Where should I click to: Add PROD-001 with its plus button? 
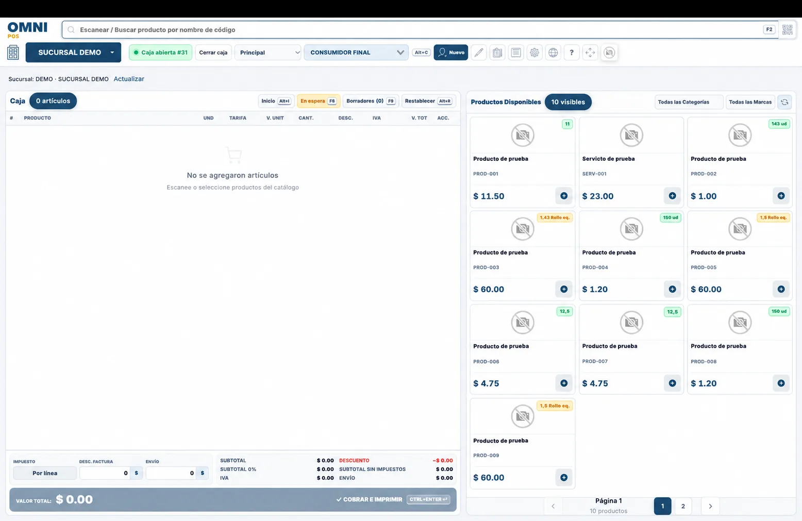tap(564, 196)
